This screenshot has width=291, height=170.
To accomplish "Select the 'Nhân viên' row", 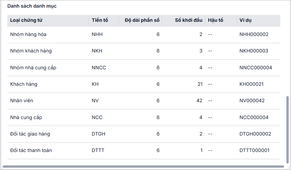I will [22, 101].
